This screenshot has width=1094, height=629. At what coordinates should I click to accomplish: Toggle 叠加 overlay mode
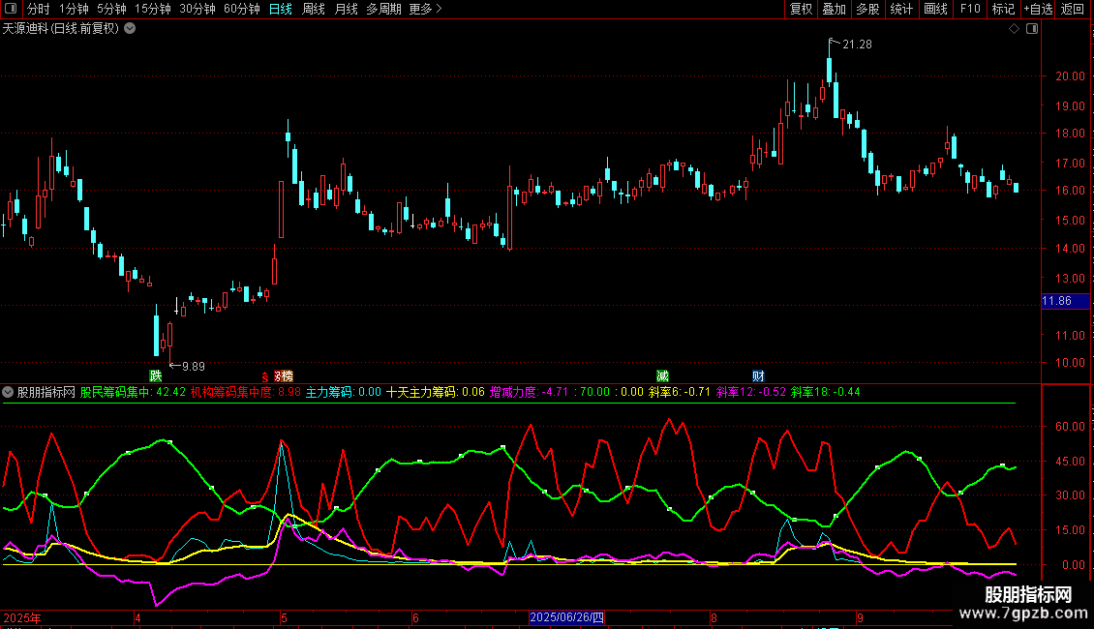834,9
